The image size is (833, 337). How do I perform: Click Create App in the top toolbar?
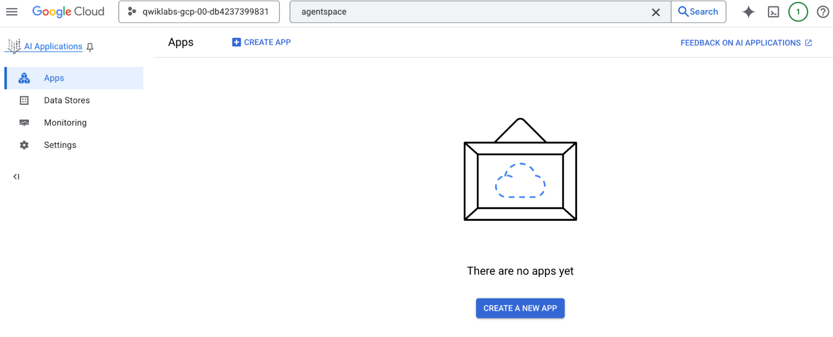pyautogui.click(x=261, y=42)
